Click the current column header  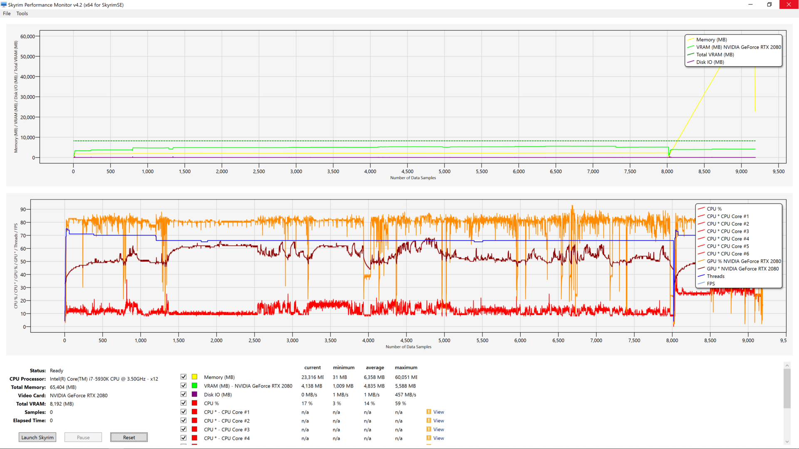coord(313,368)
